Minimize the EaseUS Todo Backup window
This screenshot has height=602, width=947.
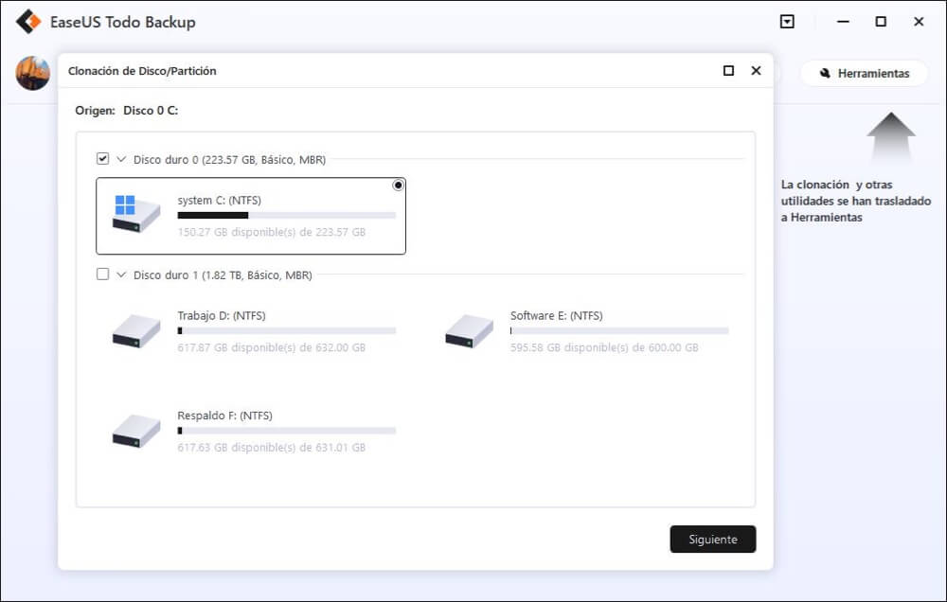tap(843, 22)
